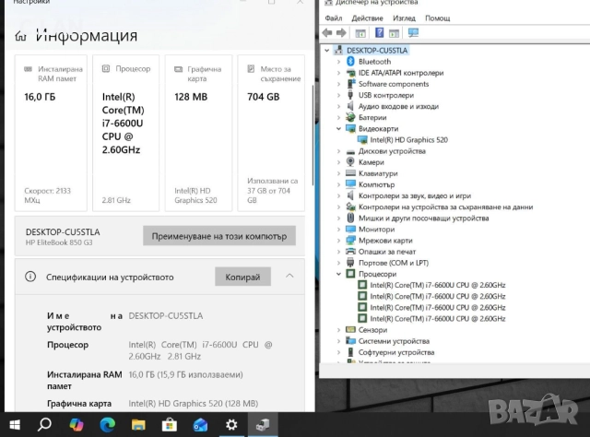
Task: Expand the Сензори node
Action: (x=338, y=330)
